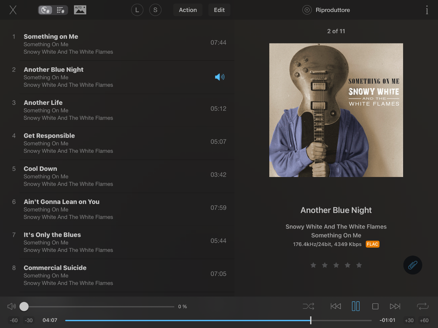
Task: Open the info icon at top right
Action: click(427, 10)
